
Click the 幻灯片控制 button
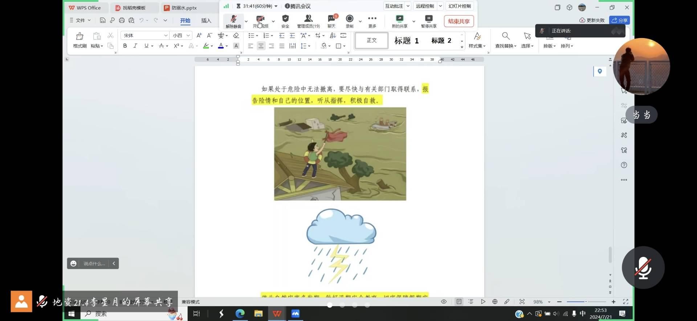(460, 6)
